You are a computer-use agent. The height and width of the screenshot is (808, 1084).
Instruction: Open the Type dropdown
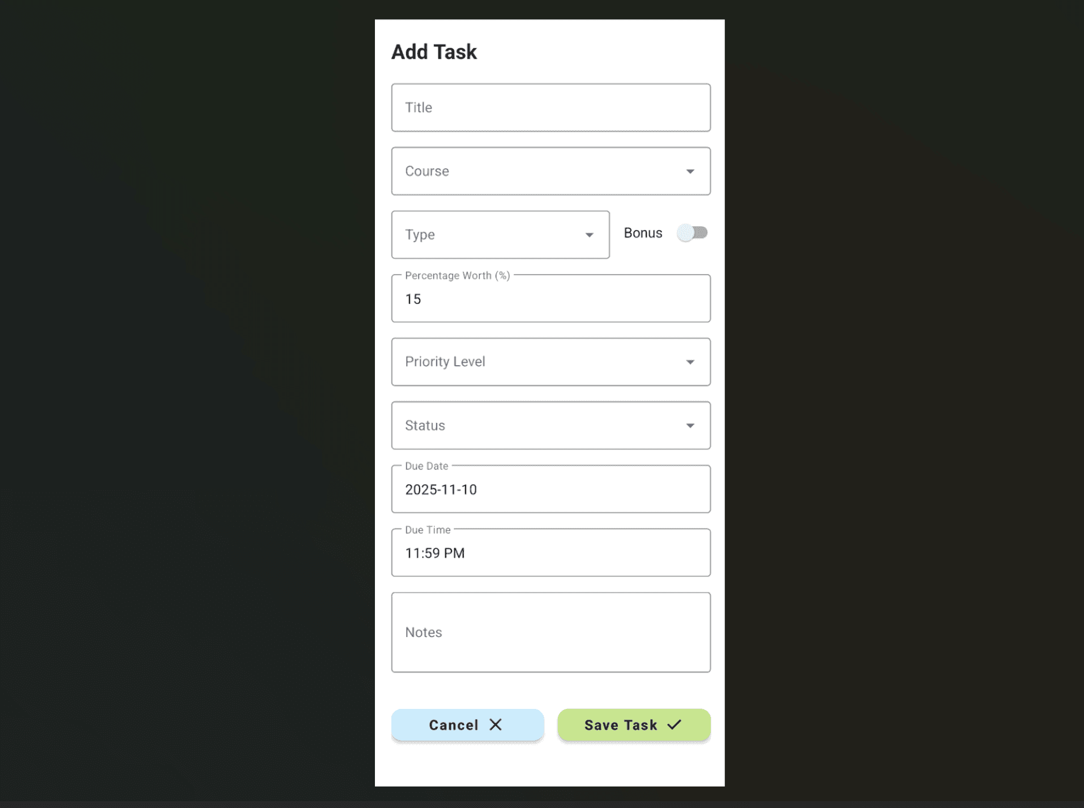click(500, 234)
